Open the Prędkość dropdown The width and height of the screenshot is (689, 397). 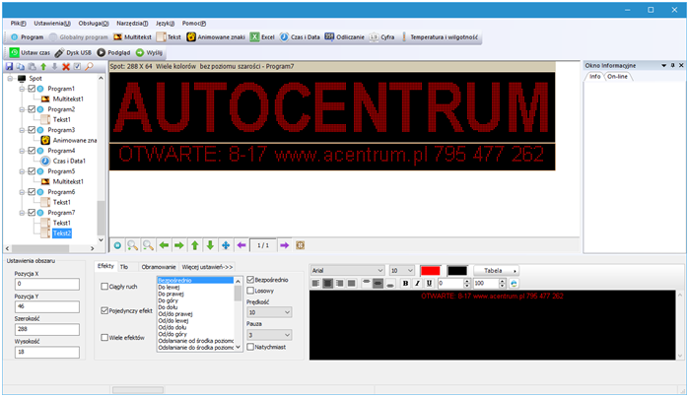pyautogui.click(x=269, y=312)
